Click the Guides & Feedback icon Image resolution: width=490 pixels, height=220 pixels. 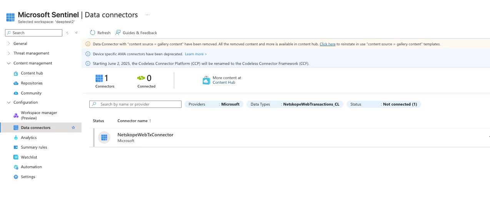point(118,33)
